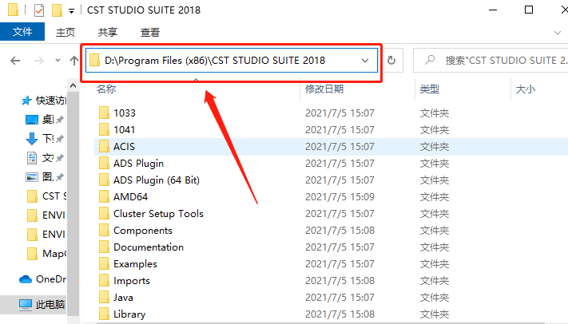Click the properties icon in title bar

(39, 10)
